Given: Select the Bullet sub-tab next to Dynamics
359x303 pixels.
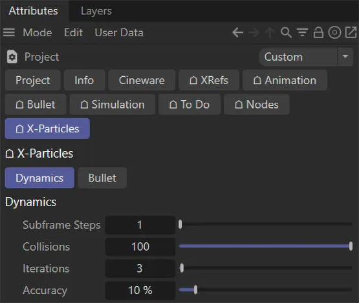Looking at the screenshot, I should click(x=102, y=178).
